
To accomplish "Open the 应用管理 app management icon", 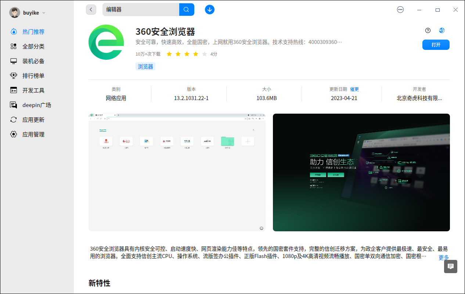I will (14, 134).
